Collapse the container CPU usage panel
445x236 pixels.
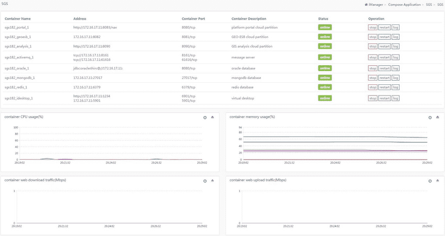(x=212, y=117)
